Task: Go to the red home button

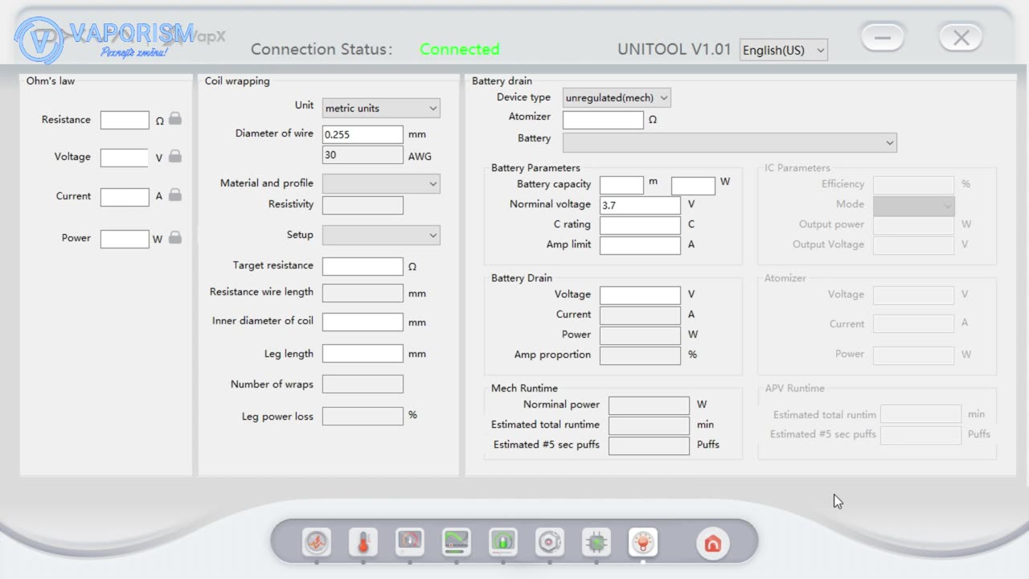Action: pos(712,544)
